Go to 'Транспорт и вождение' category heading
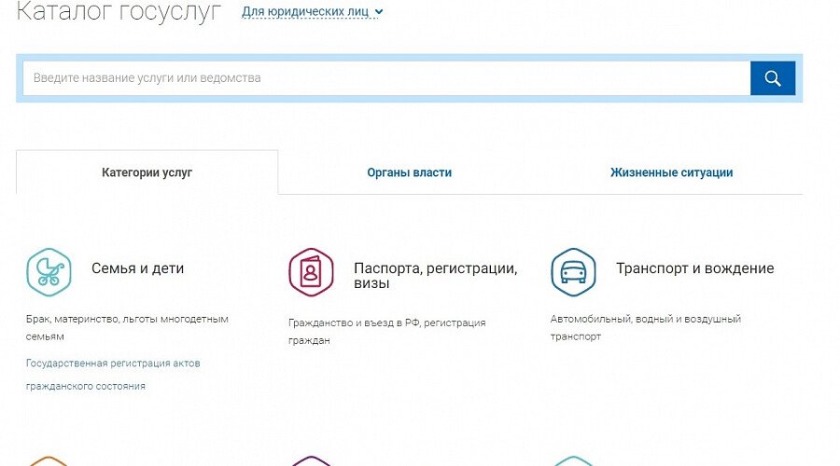840x466 pixels. click(694, 268)
